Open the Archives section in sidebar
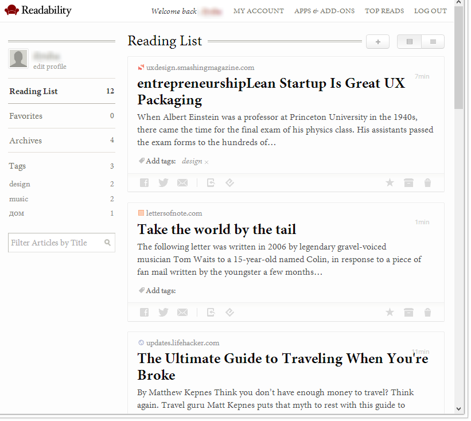The width and height of the screenshot is (471, 421). [26, 141]
